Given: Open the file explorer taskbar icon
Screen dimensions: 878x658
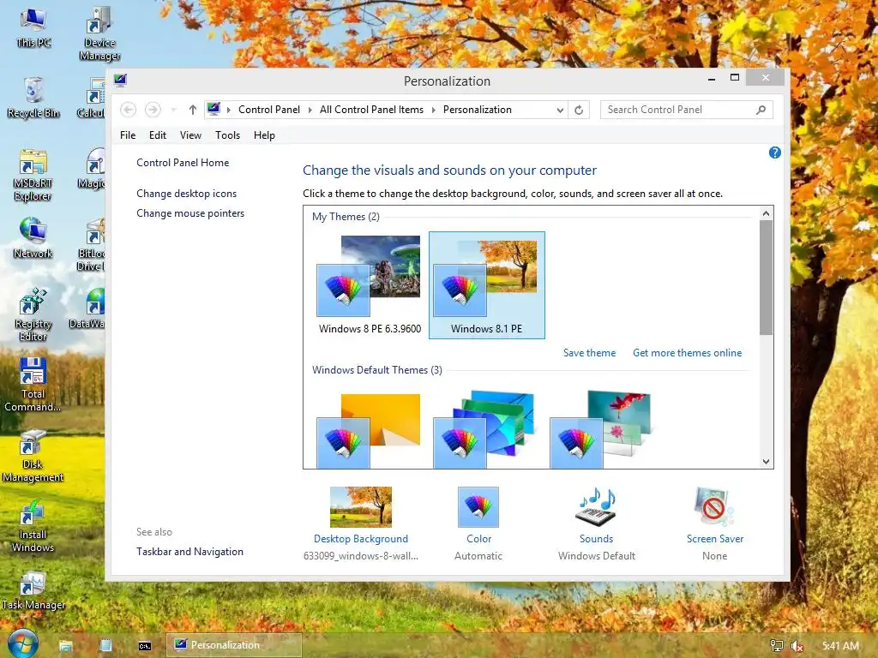Looking at the screenshot, I should coord(66,646).
